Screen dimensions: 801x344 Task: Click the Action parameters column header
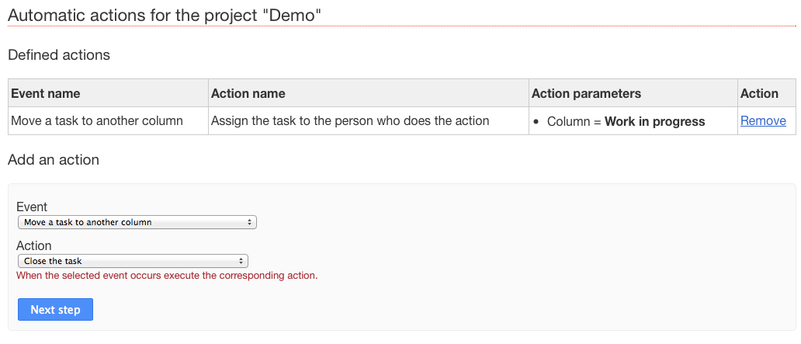tap(586, 93)
